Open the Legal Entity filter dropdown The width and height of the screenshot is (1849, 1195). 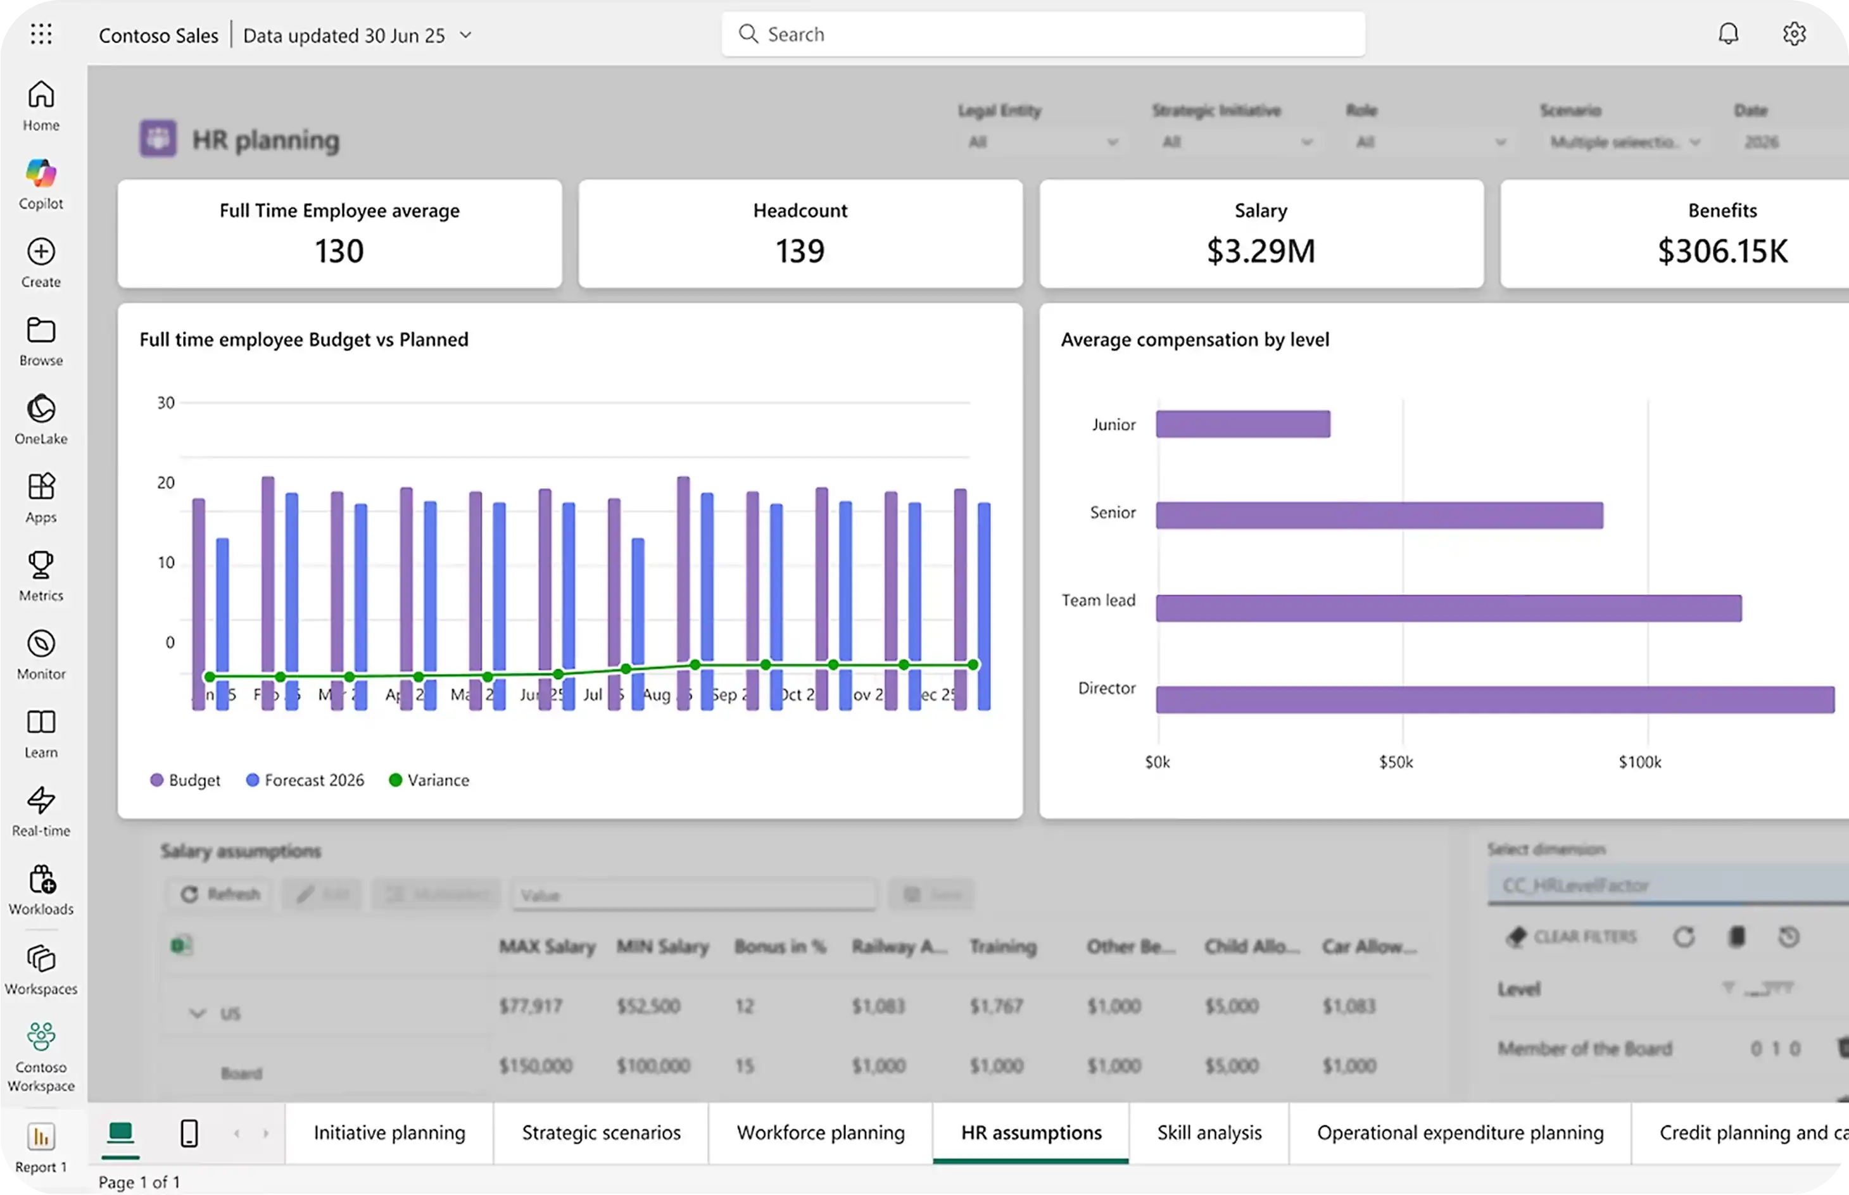[1042, 142]
